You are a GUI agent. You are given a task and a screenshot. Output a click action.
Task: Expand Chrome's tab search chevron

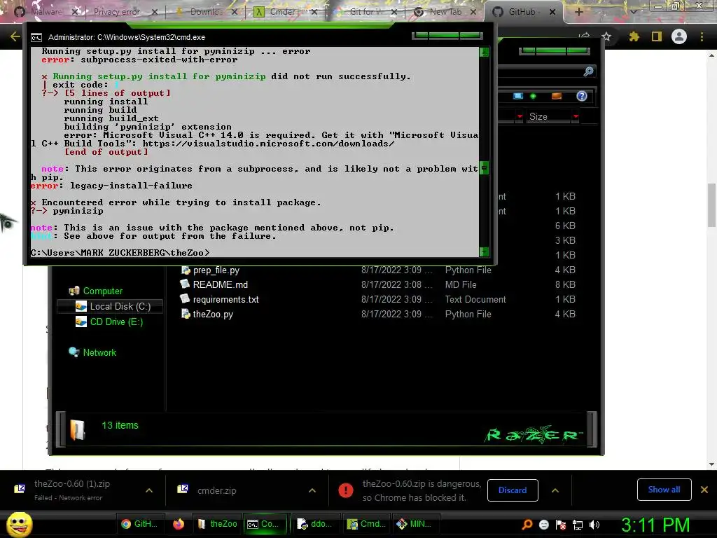[x=633, y=12]
